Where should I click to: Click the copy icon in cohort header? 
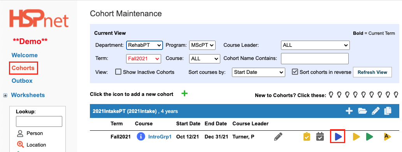(x=388, y=111)
